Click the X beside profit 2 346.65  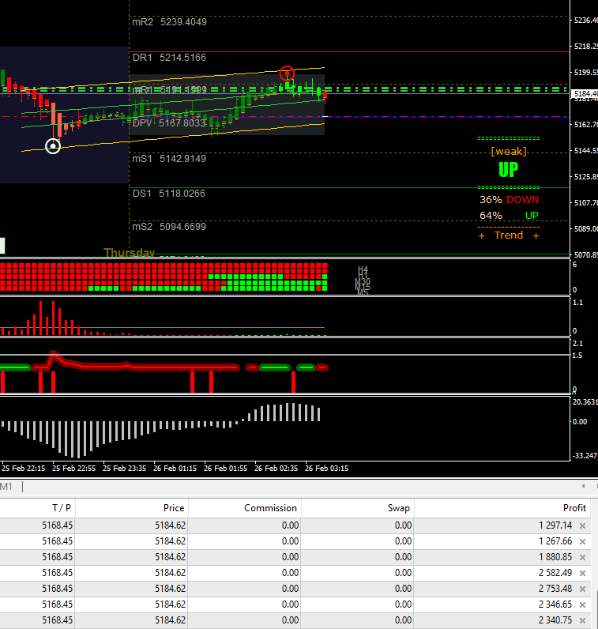coord(582,605)
